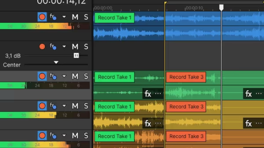
Task: Open more options on yellow Record Take 1 clip
Action: 158,123
